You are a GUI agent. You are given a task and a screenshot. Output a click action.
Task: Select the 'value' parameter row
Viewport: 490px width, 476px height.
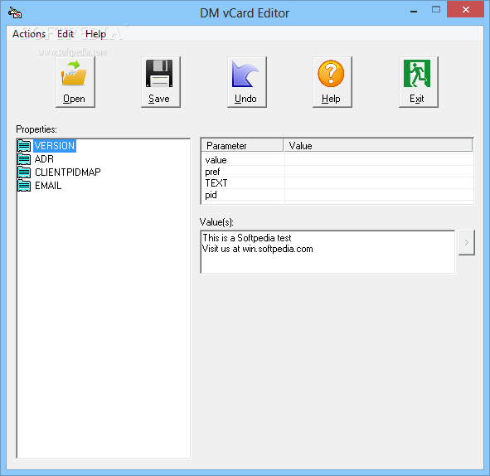[337, 160]
